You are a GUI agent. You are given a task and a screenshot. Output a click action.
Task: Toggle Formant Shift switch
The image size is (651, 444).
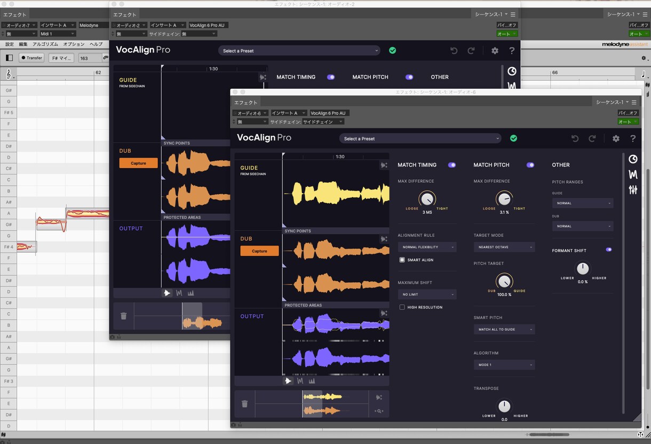[609, 250]
